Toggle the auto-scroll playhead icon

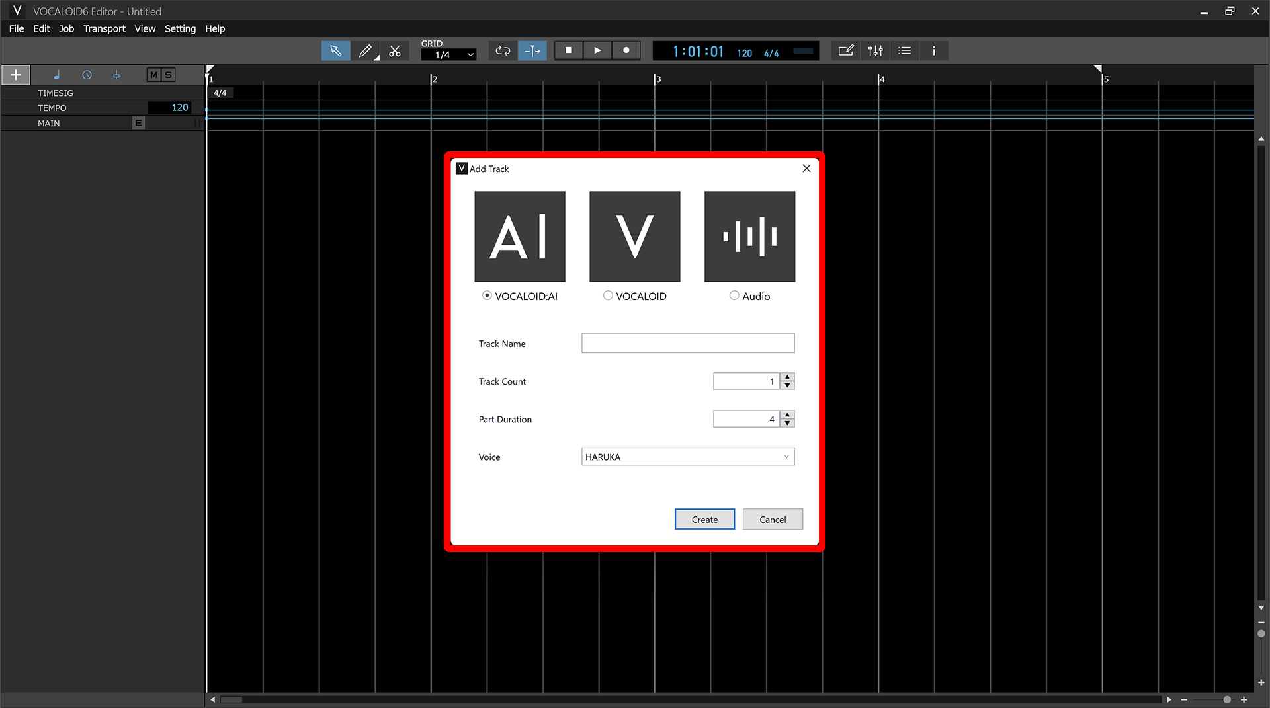(x=532, y=50)
